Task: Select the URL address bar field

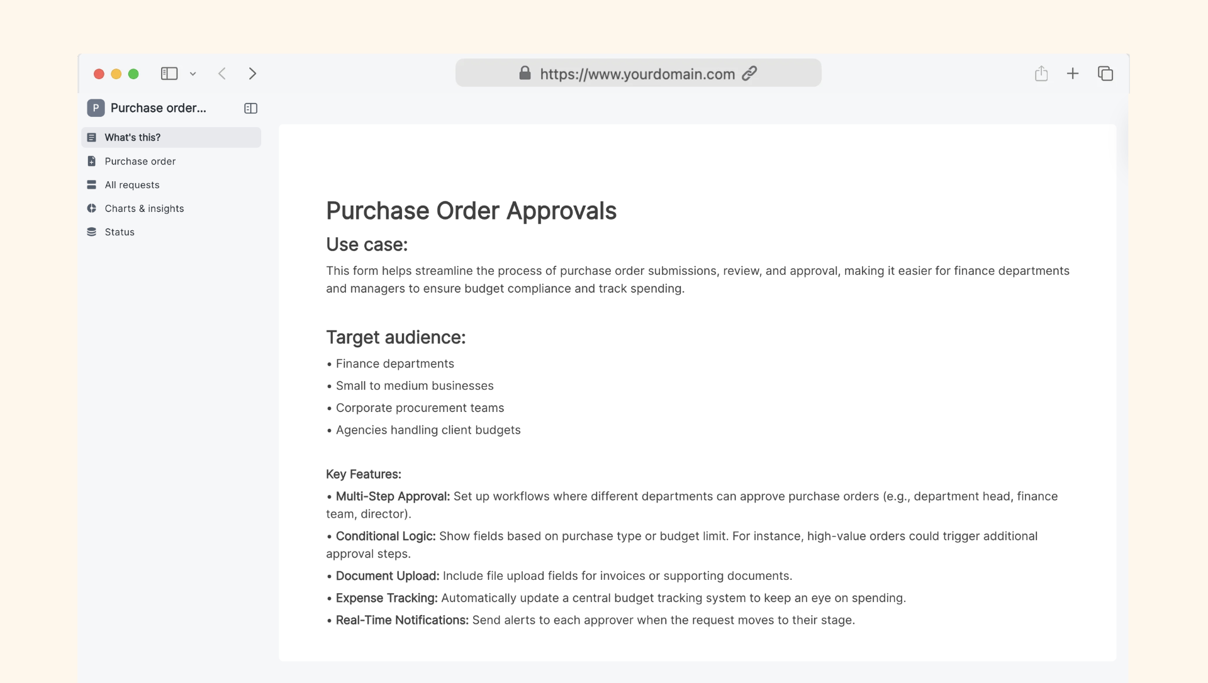Action: (x=638, y=73)
